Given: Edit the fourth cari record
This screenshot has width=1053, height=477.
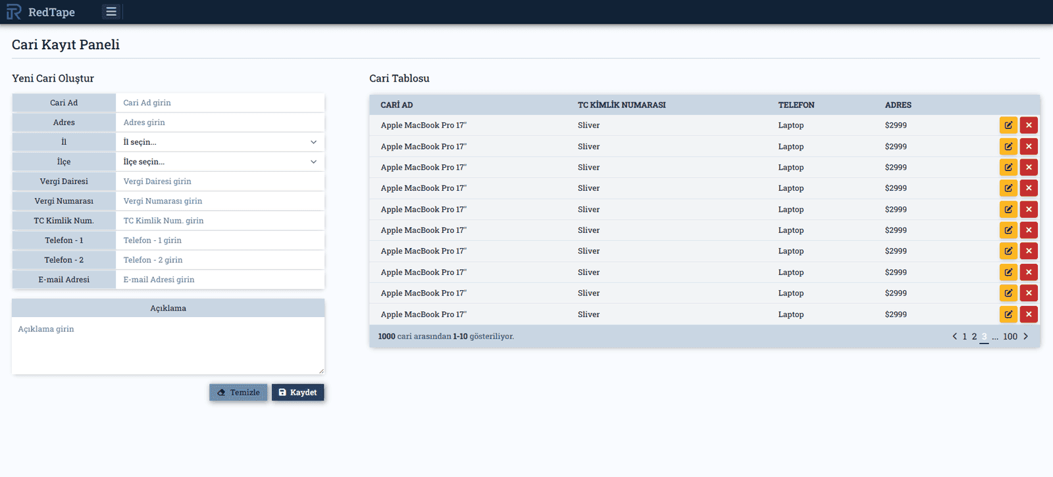Looking at the screenshot, I should point(1008,188).
